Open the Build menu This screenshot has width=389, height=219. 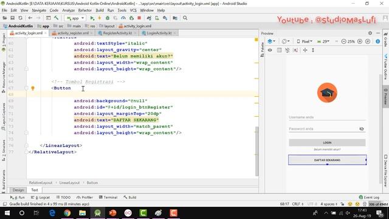coord(100,10)
